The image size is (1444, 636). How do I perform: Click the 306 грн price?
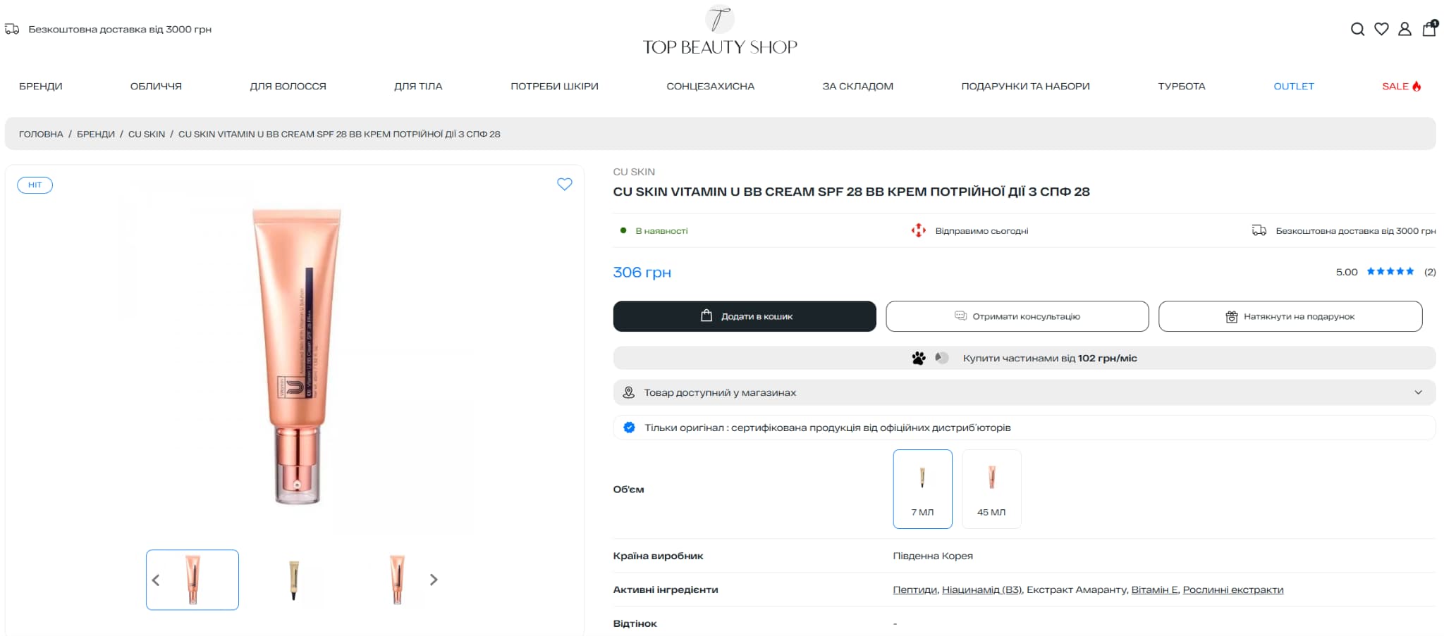[642, 273]
